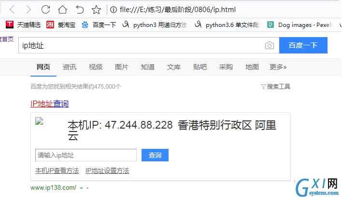The height and width of the screenshot is (197, 342).
Task: Open the www.ip138.com/ result URL
Action: coord(53,187)
